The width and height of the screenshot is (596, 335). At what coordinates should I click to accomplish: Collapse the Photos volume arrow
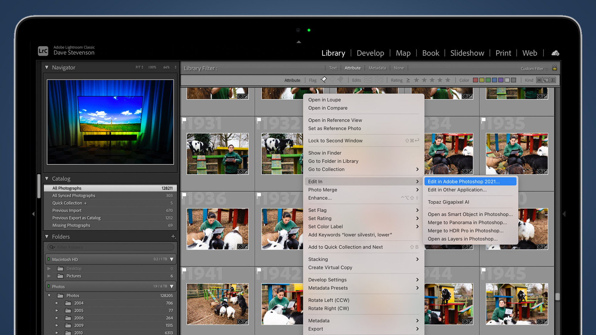click(172, 286)
